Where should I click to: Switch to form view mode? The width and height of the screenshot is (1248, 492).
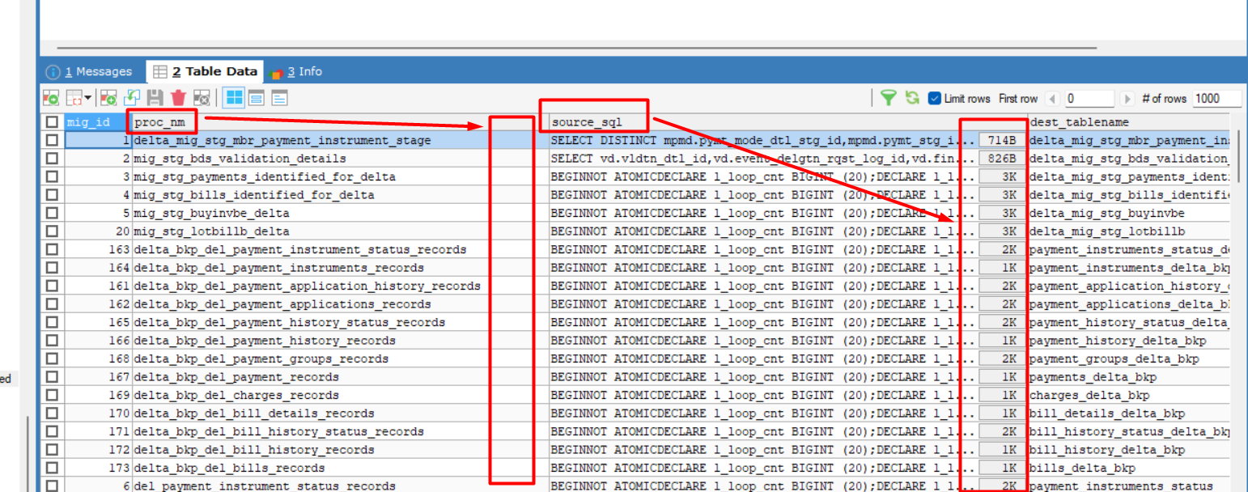pos(257,98)
